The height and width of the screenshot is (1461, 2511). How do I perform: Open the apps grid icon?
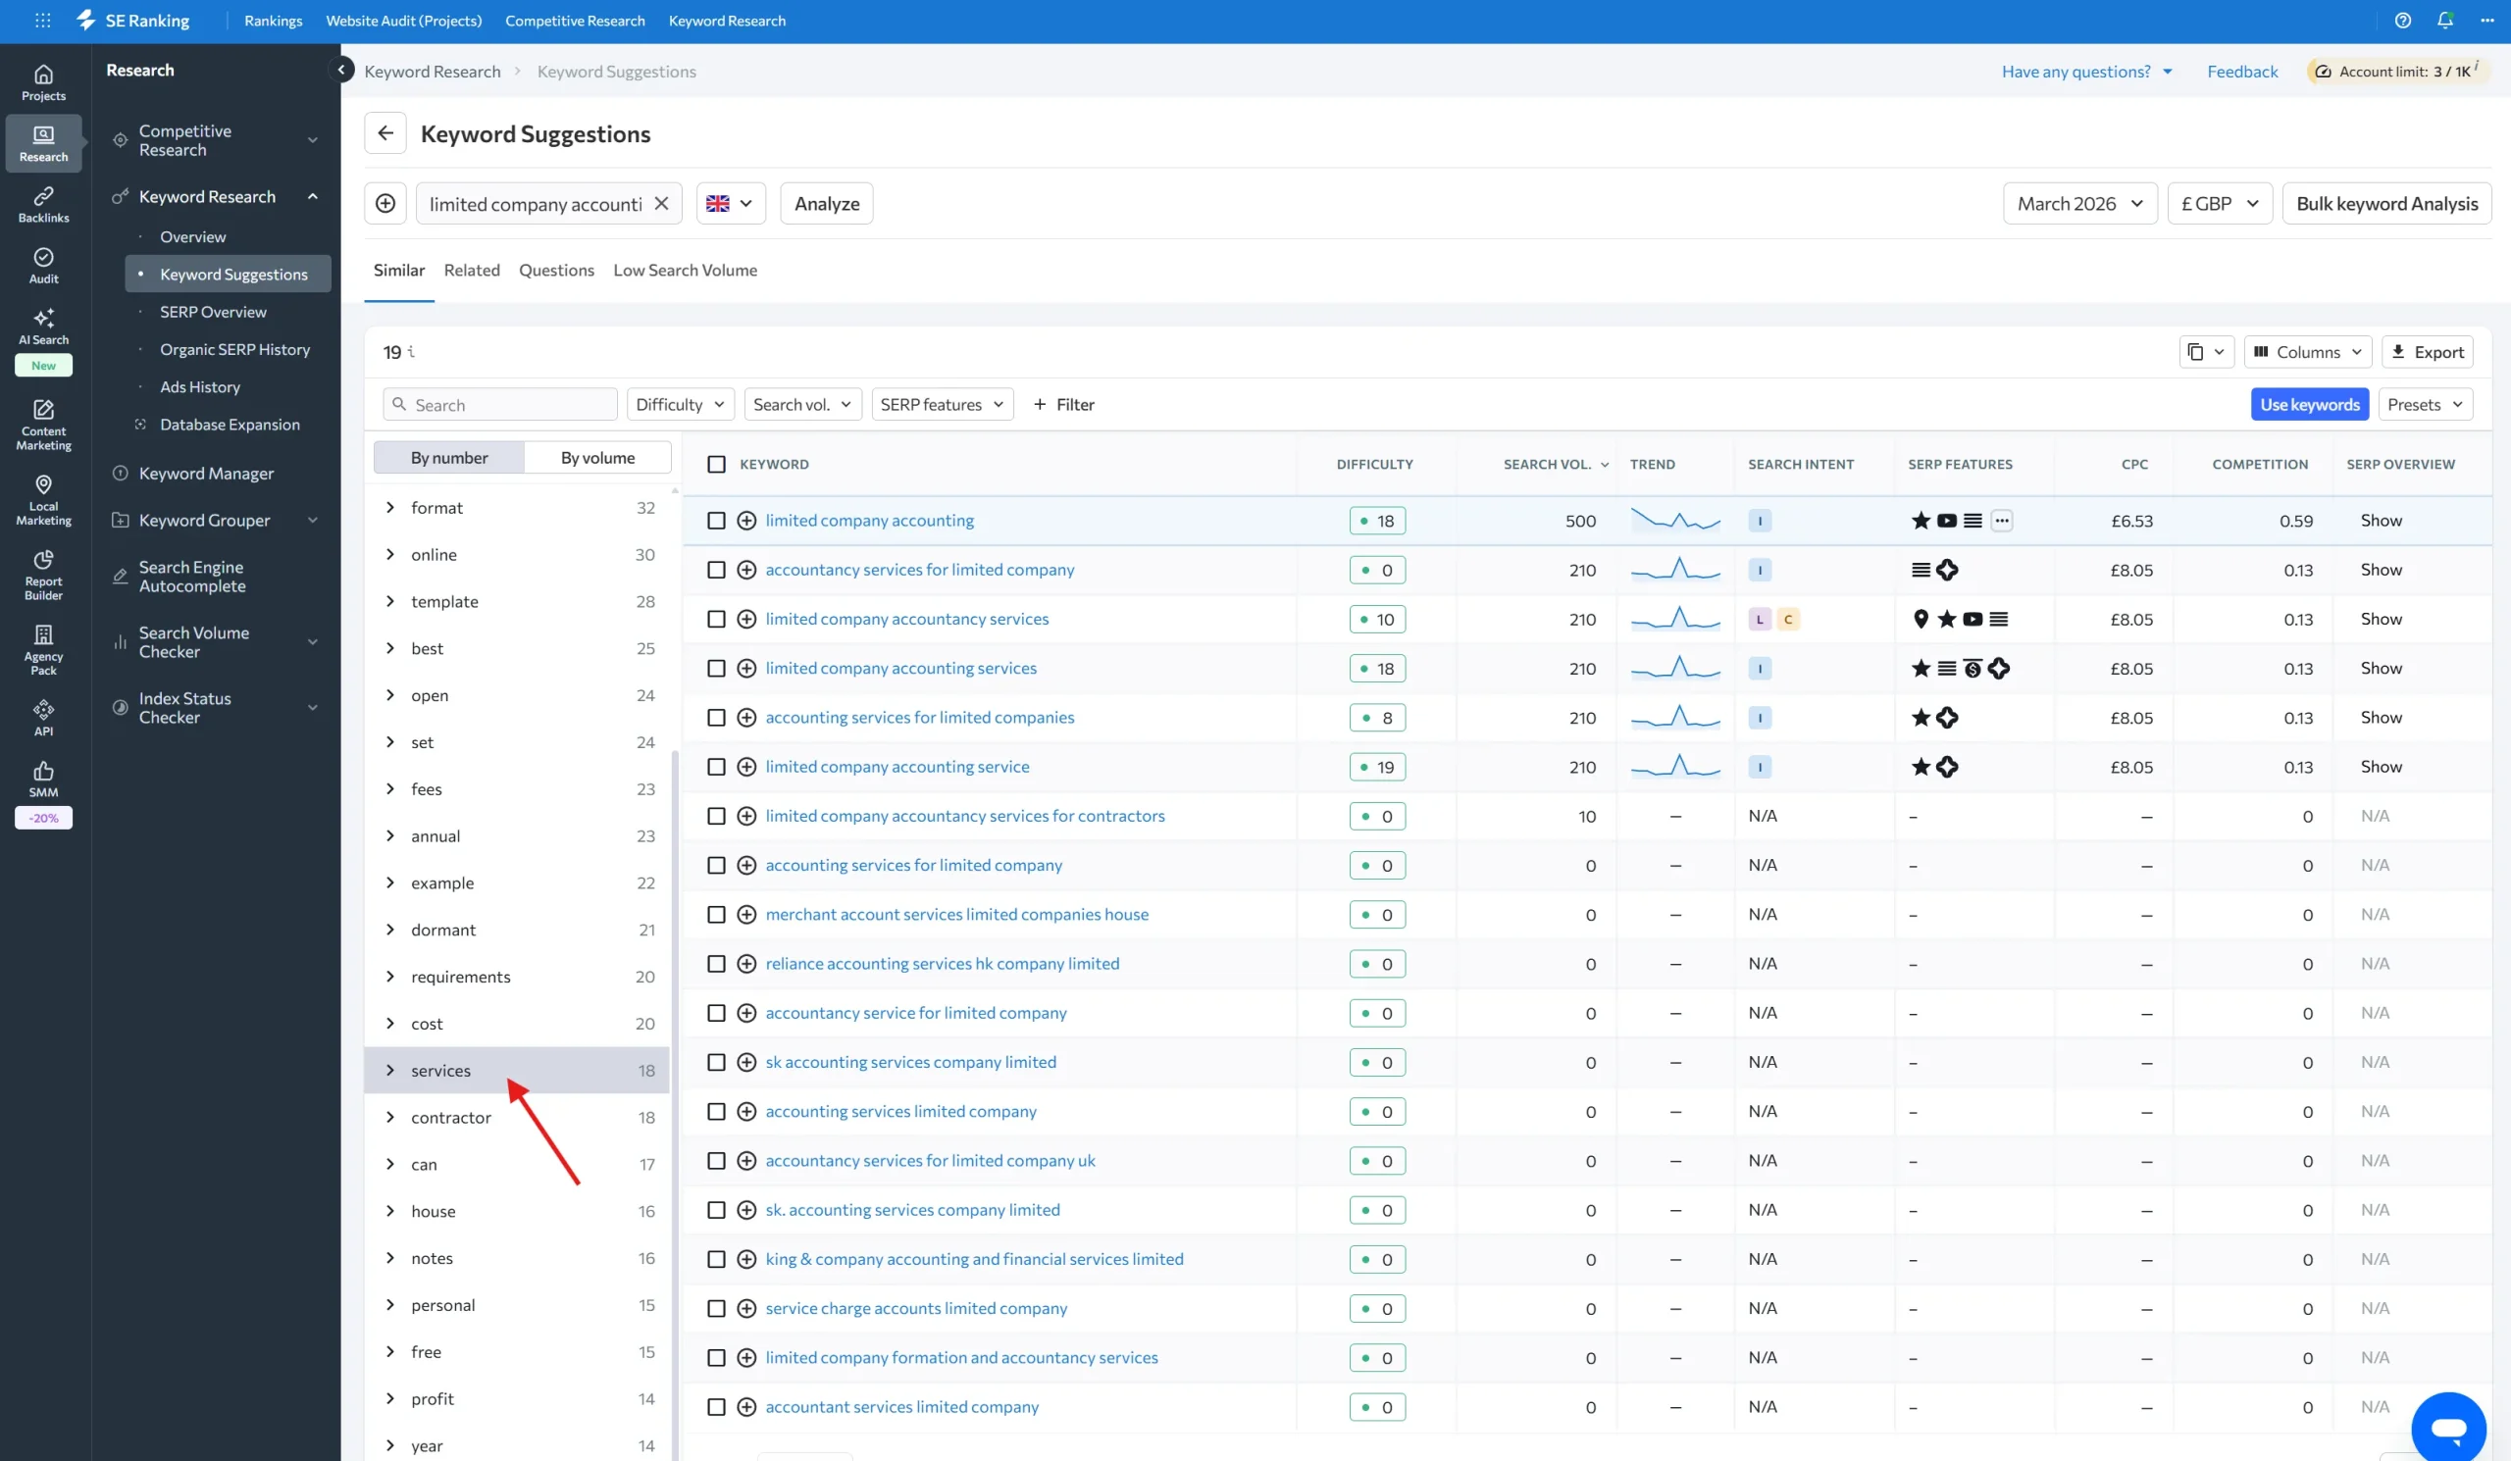(x=42, y=20)
